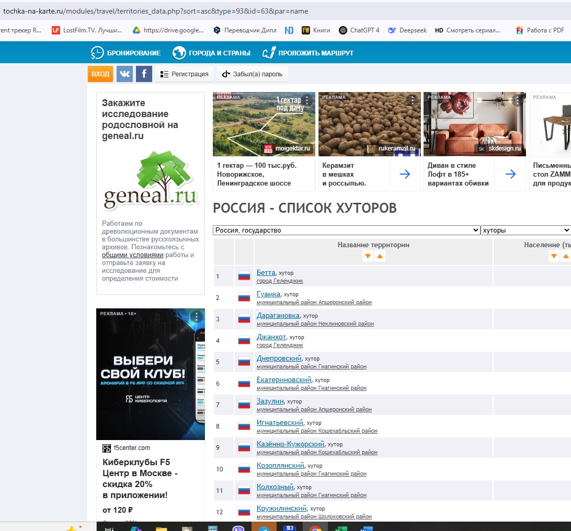Image resolution: width=571 pixels, height=531 pixels.
Task: Open the хуторы territory type dropdown
Action: 526,230
